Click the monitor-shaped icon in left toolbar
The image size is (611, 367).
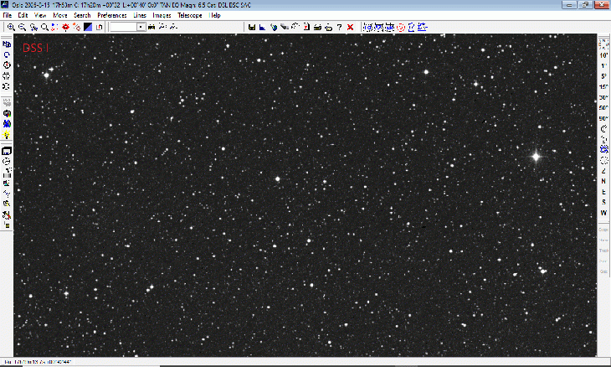click(7, 151)
